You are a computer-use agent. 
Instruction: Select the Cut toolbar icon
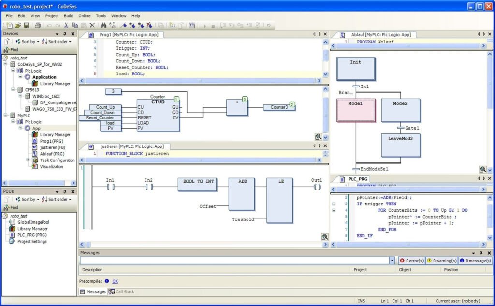(67, 24)
